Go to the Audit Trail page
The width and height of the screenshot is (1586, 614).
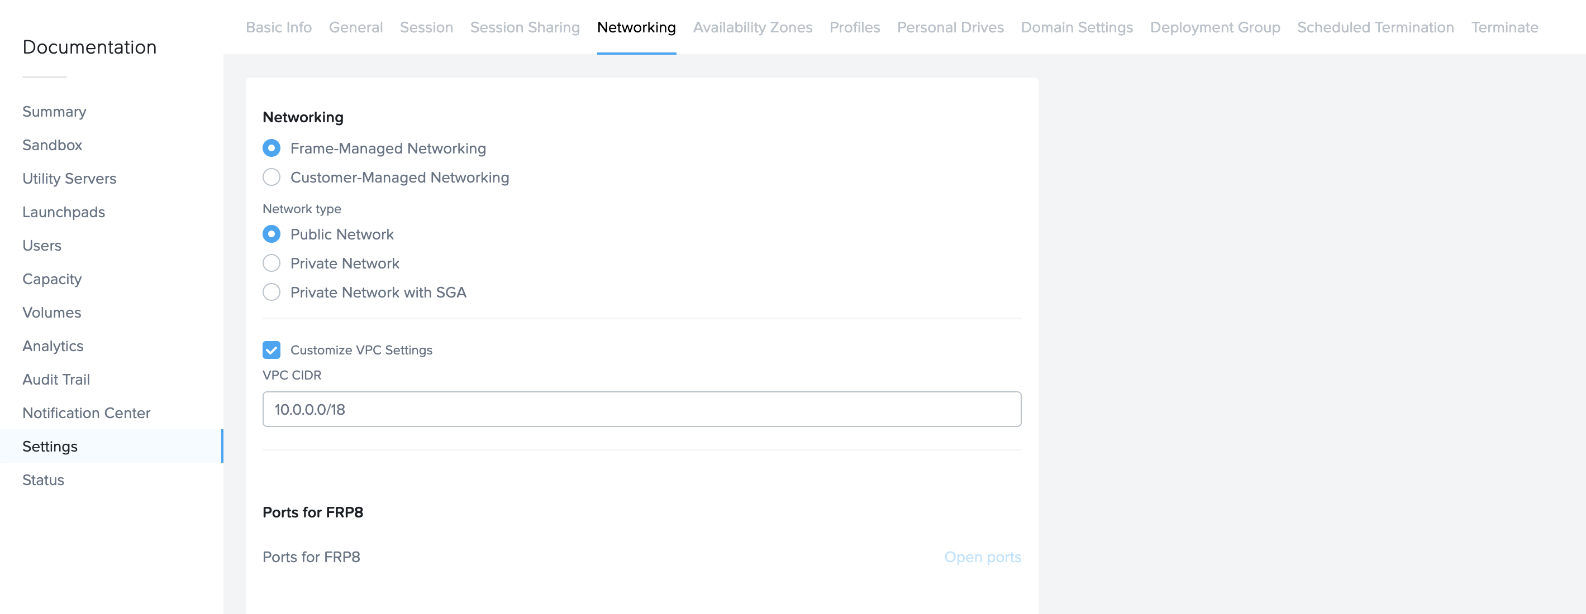[56, 380]
